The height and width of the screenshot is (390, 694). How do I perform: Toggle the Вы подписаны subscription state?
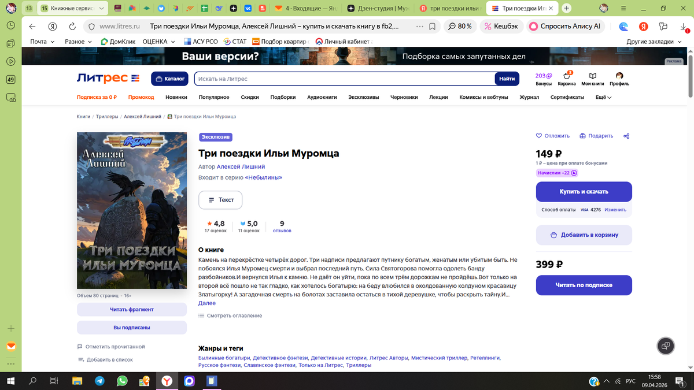(131, 328)
